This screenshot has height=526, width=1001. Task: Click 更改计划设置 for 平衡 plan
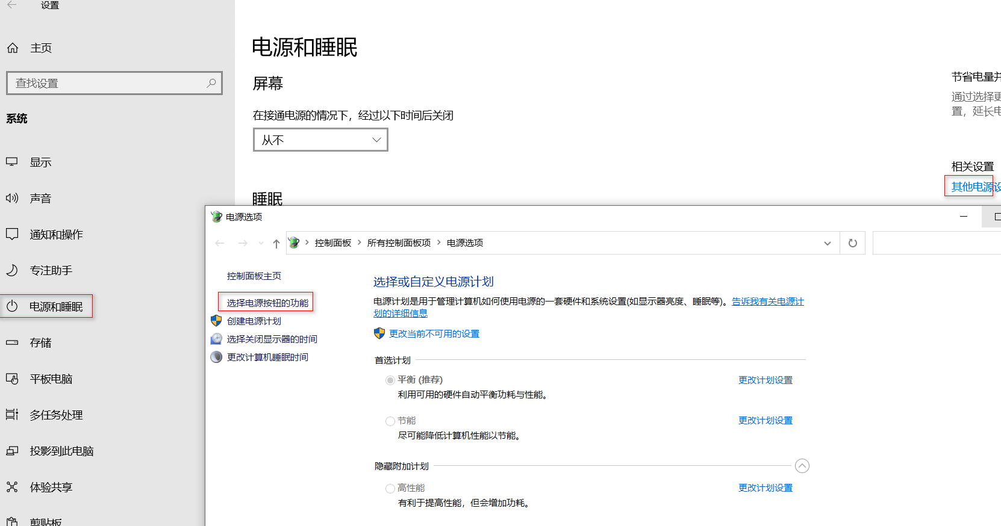pyautogui.click(x=766, y=380)
